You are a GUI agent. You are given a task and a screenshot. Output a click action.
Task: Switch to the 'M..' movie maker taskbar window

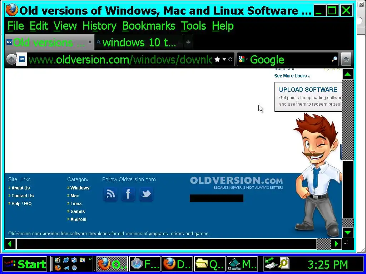click(242, 264)
